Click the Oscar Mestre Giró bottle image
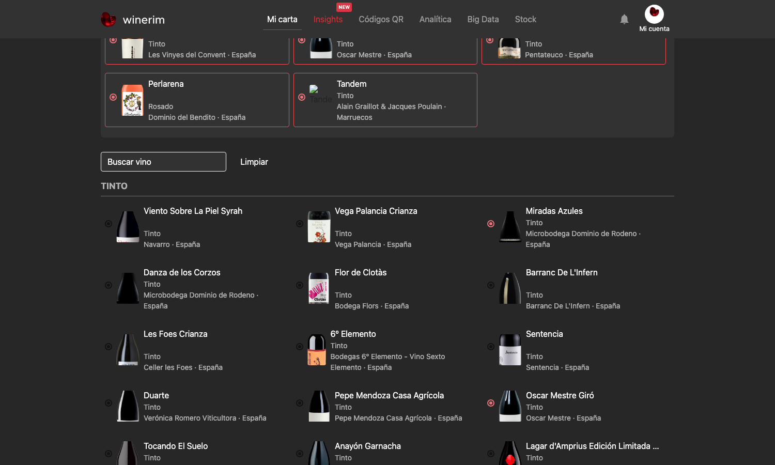 (x=510, y=406)
